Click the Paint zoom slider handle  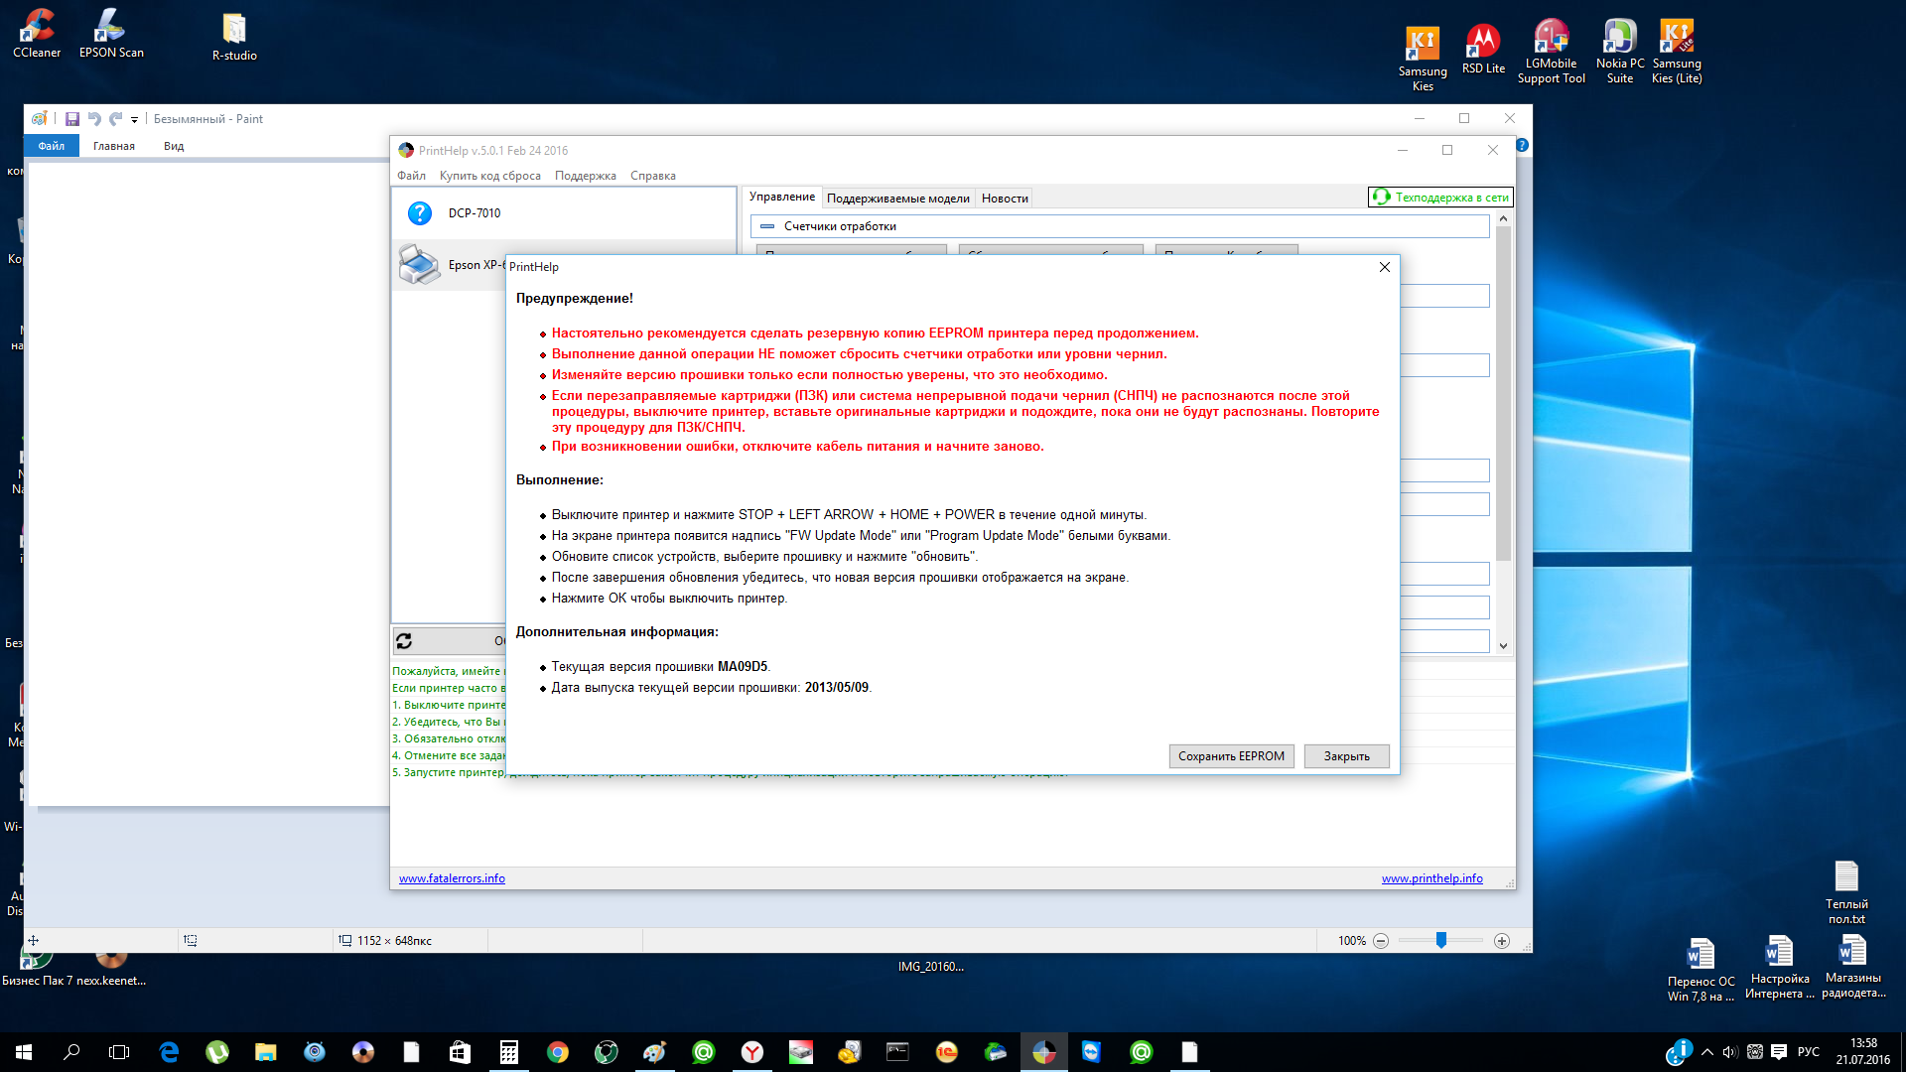pos(1441,940)
